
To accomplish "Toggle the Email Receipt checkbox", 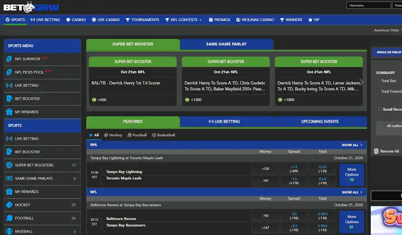I will [x=380, y=109].
